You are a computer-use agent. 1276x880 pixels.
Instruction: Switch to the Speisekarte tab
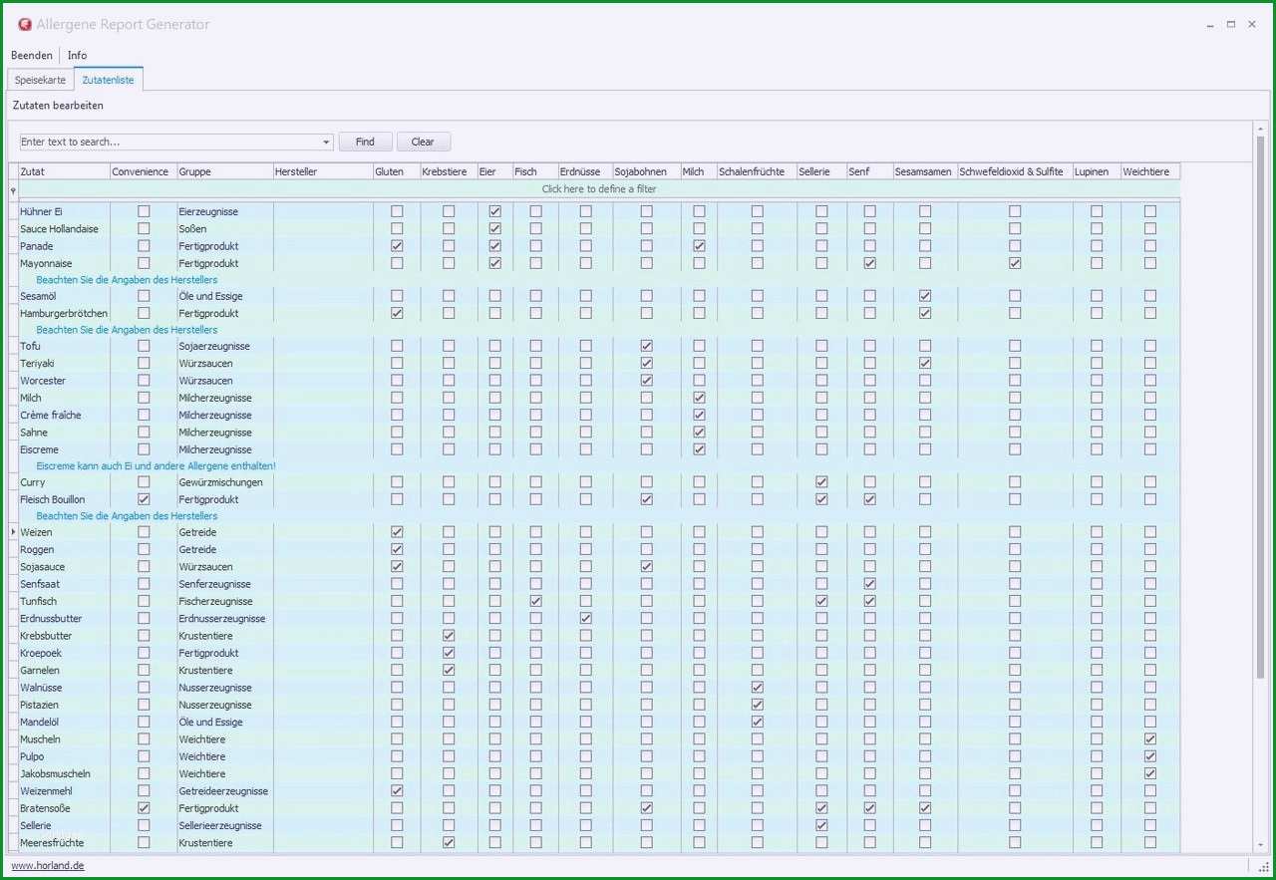pyautogui.click(x=40, y=80)
